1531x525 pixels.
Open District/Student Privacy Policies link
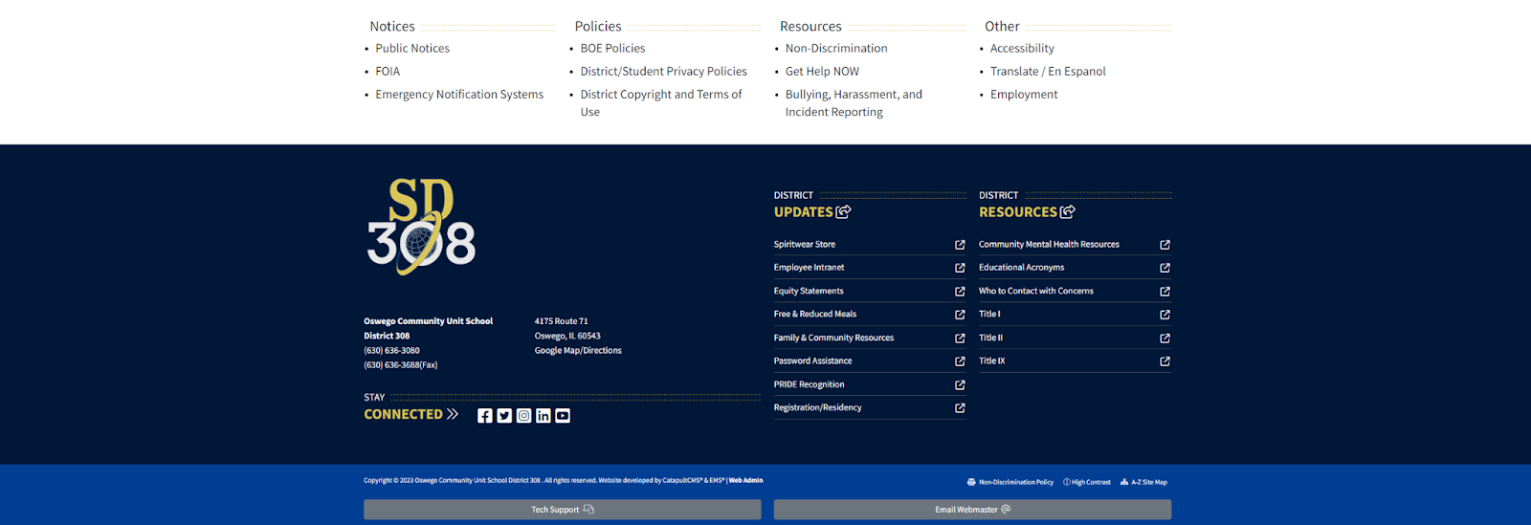click(663, 72)
